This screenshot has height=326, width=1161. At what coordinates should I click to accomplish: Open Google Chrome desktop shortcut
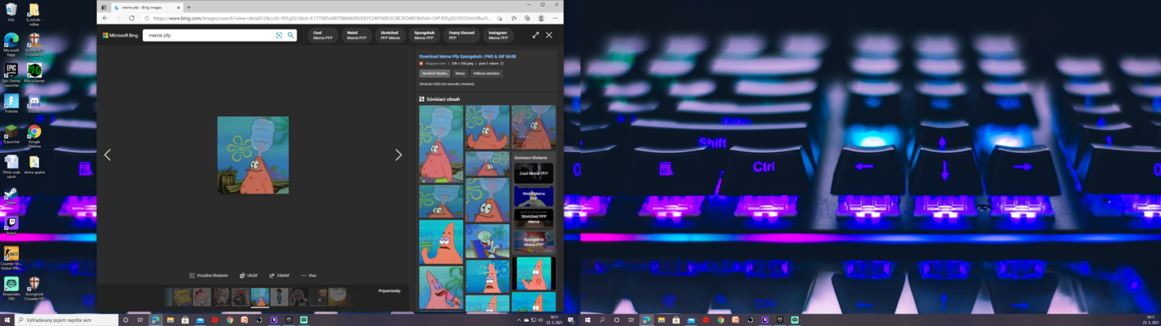click(34, 136)
